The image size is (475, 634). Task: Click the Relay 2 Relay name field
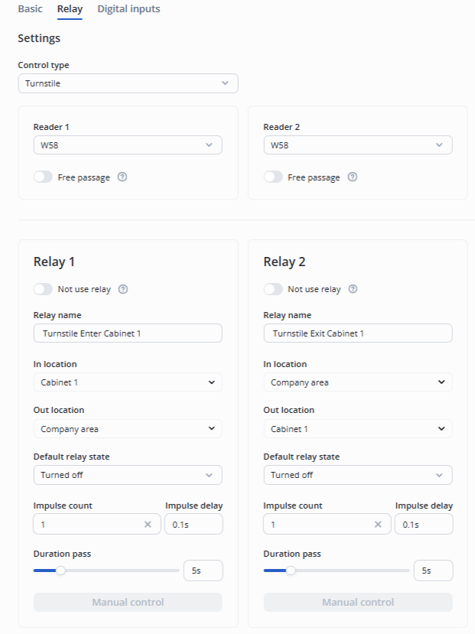pos(358,333)
